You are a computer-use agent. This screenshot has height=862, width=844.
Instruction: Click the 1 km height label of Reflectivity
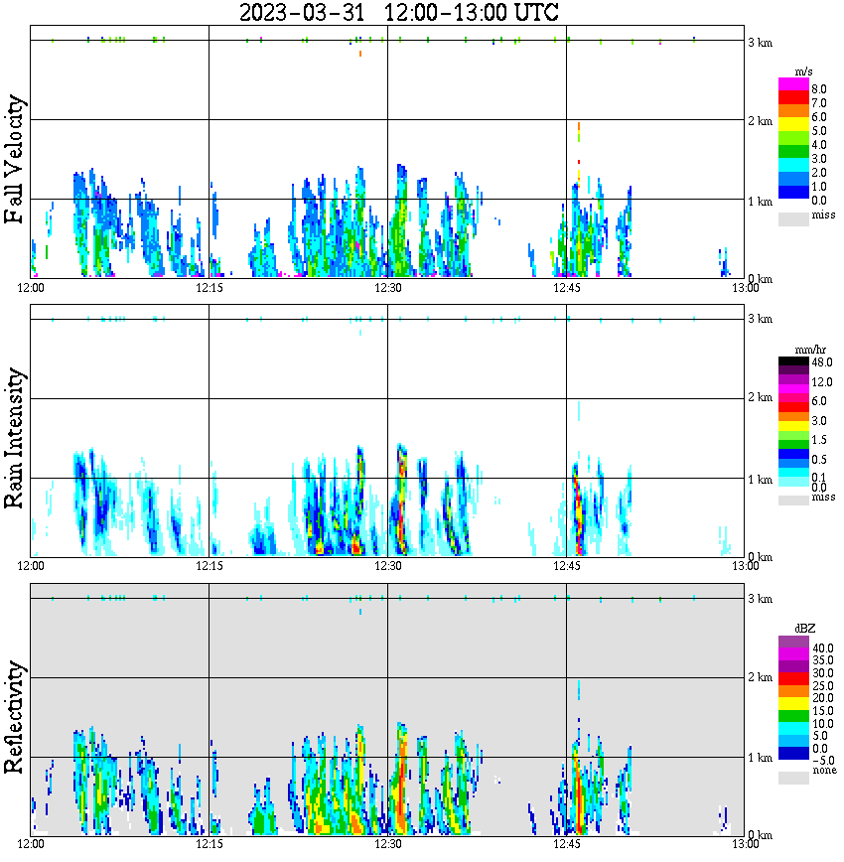pyautogui.click(x=761, y=758)
